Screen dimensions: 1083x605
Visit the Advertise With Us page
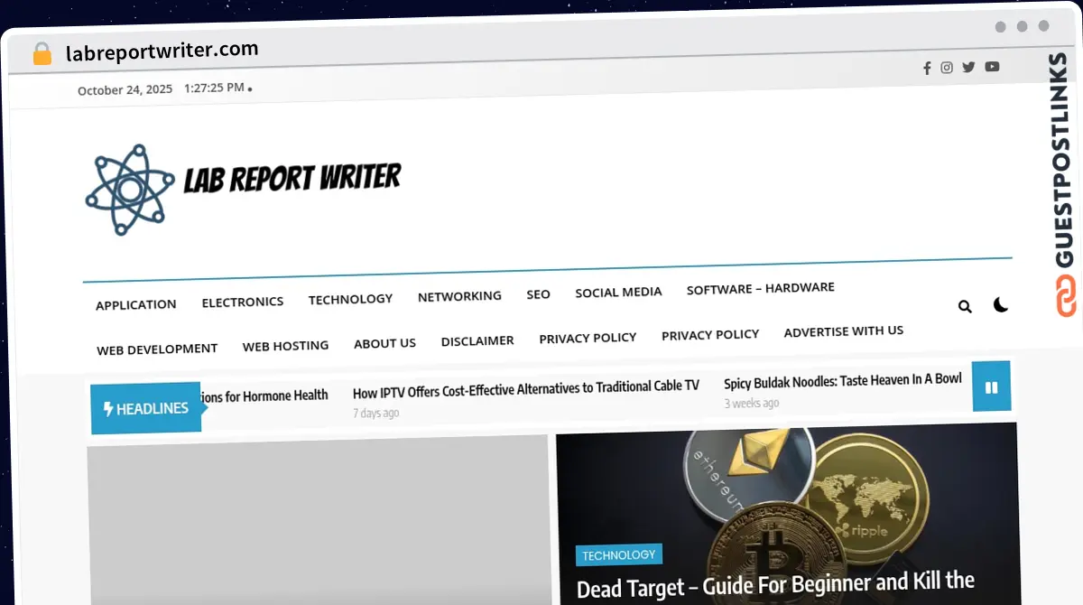click(x=843, y=331)
